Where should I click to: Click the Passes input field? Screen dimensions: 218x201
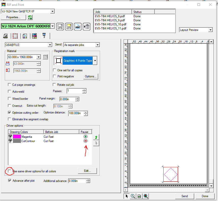[x=75, y=91]
